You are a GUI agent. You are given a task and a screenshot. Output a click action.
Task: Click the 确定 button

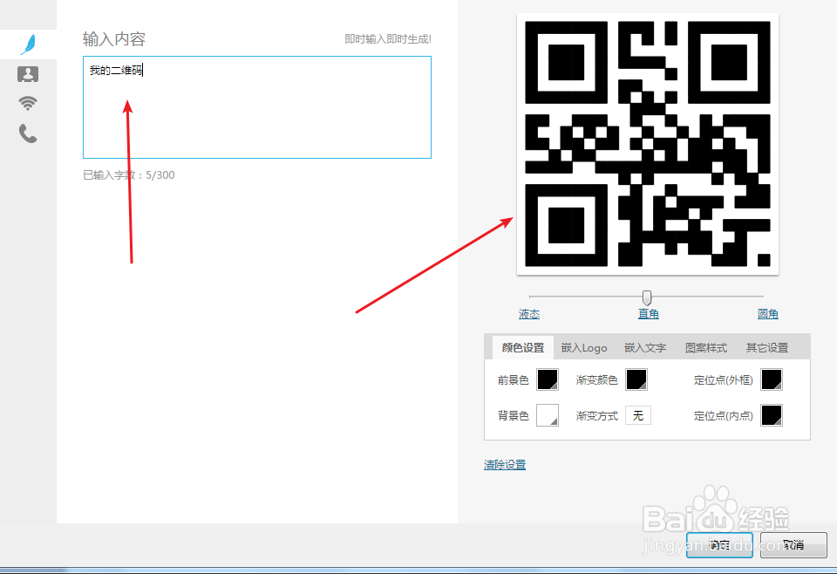(719, 544)
